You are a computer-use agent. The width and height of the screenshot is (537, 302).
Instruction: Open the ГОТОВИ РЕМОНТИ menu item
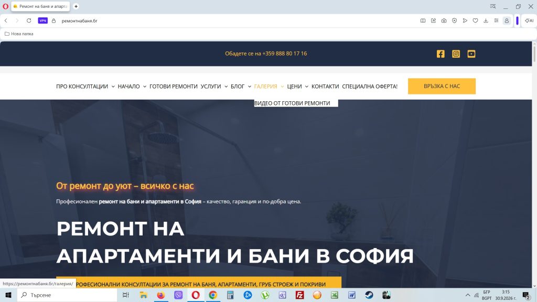pyautogui.click(x=173, y=87)
